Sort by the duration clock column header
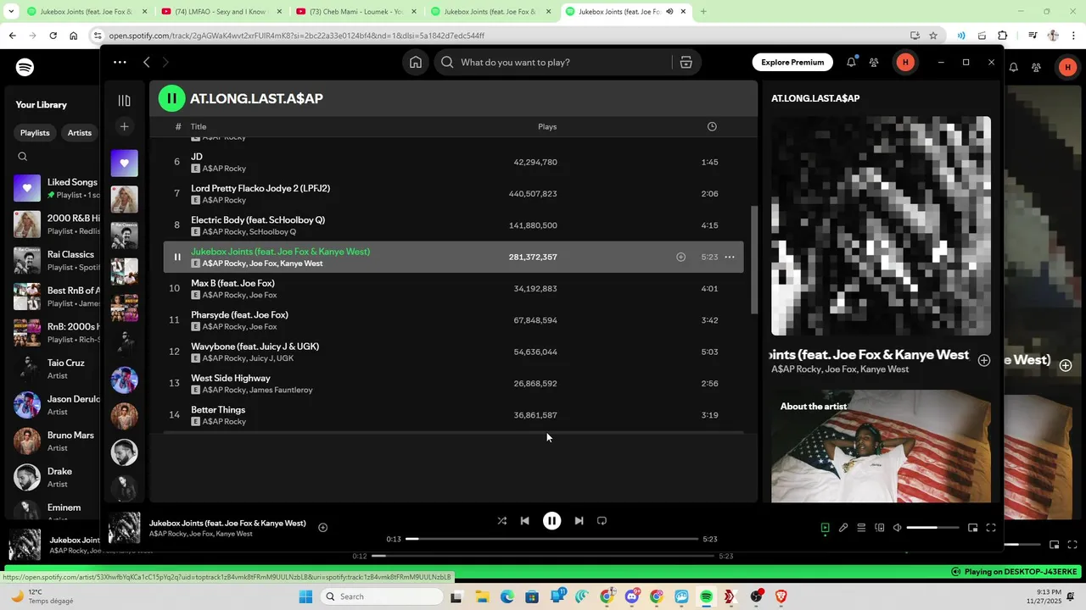The image size is (1086, 610). pyautogui.click(x=712, y=126)
